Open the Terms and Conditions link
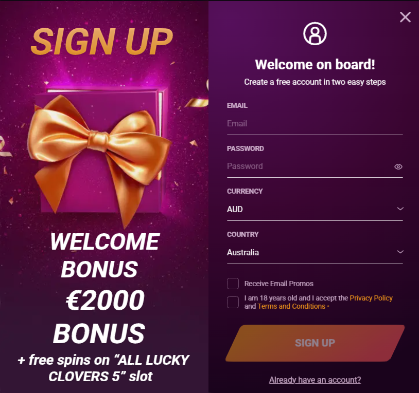The image size is (419, 393). click(x=291, y=306)
